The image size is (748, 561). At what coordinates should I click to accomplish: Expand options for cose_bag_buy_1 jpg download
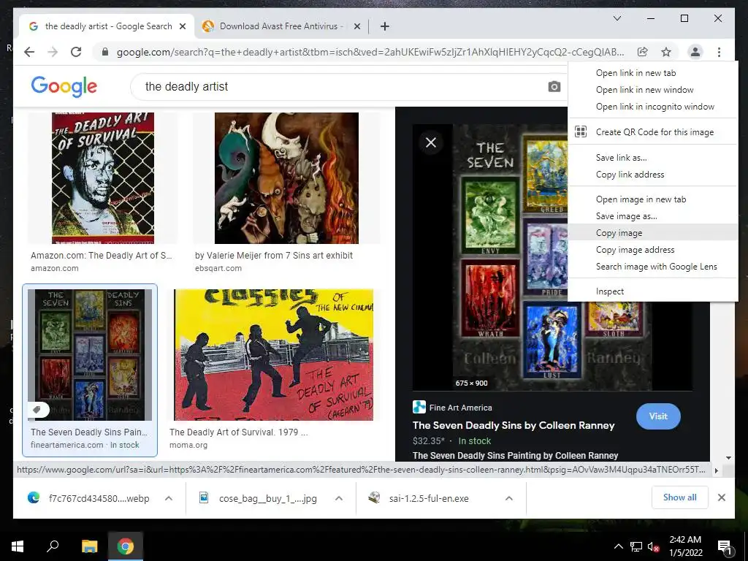point(339,498)
